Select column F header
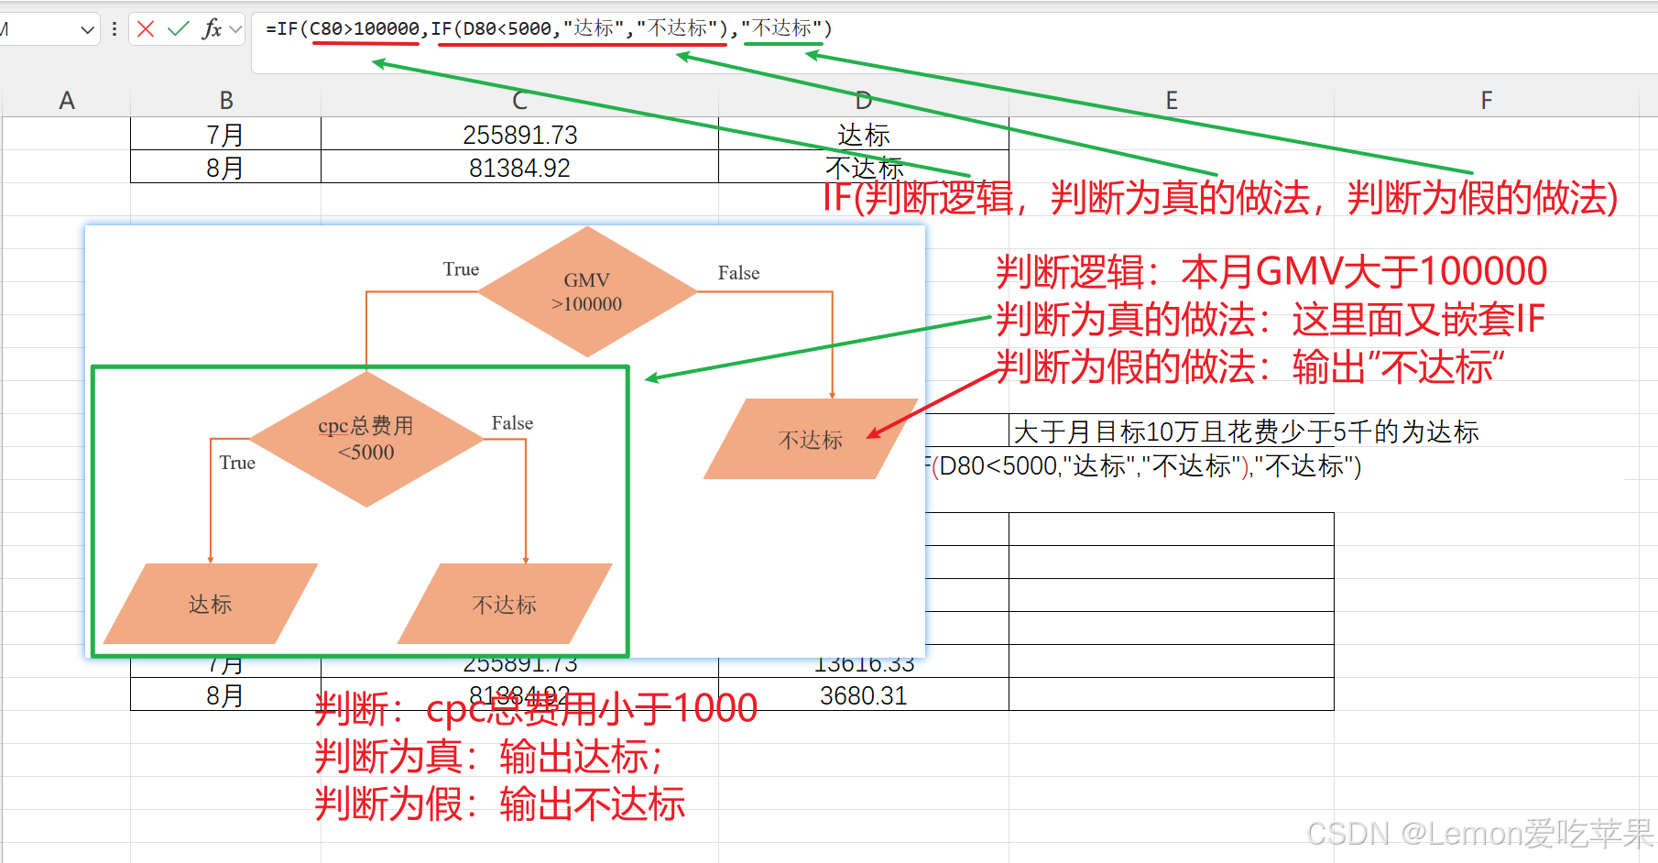 tap(1487, 101)
